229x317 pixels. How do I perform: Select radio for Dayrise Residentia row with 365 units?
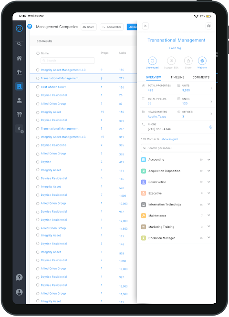coord(38,145)
